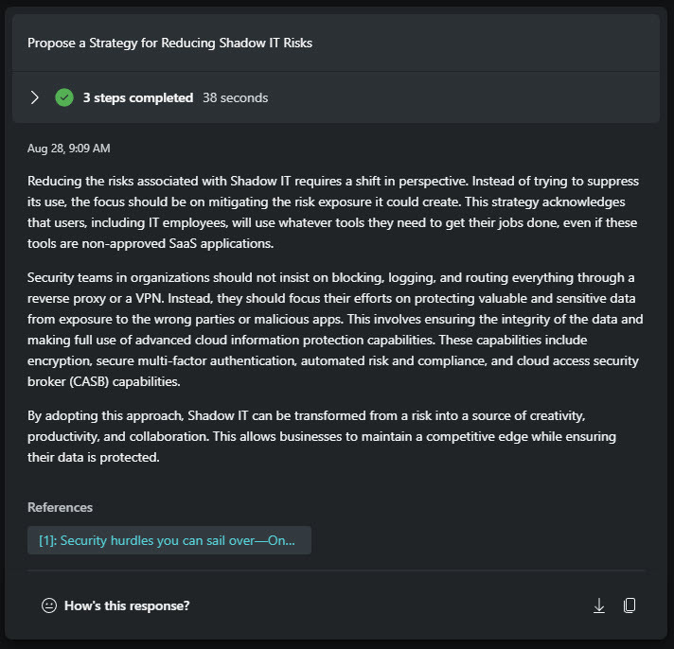Click the 'How's this response?' label

pos(127,605)
